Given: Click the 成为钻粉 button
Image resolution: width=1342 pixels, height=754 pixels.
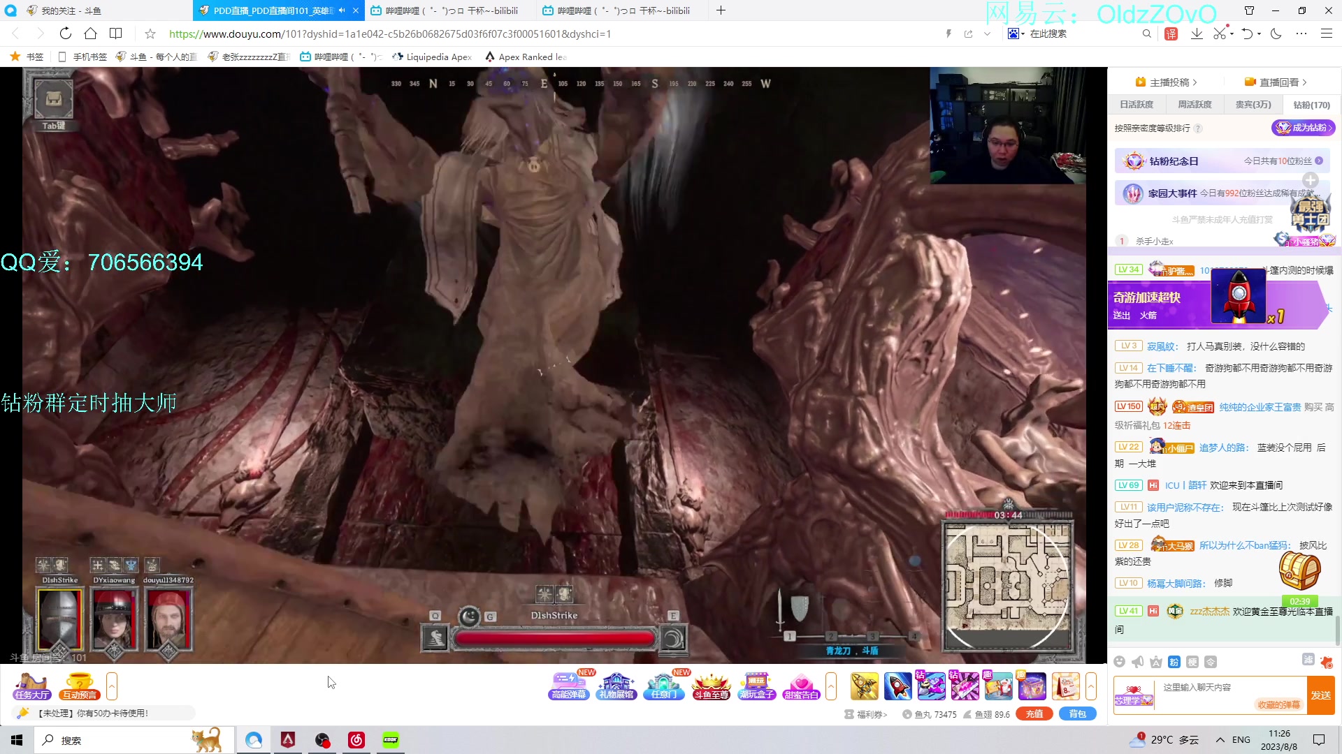Looking at the screenshot, I should click(1304, 128).
